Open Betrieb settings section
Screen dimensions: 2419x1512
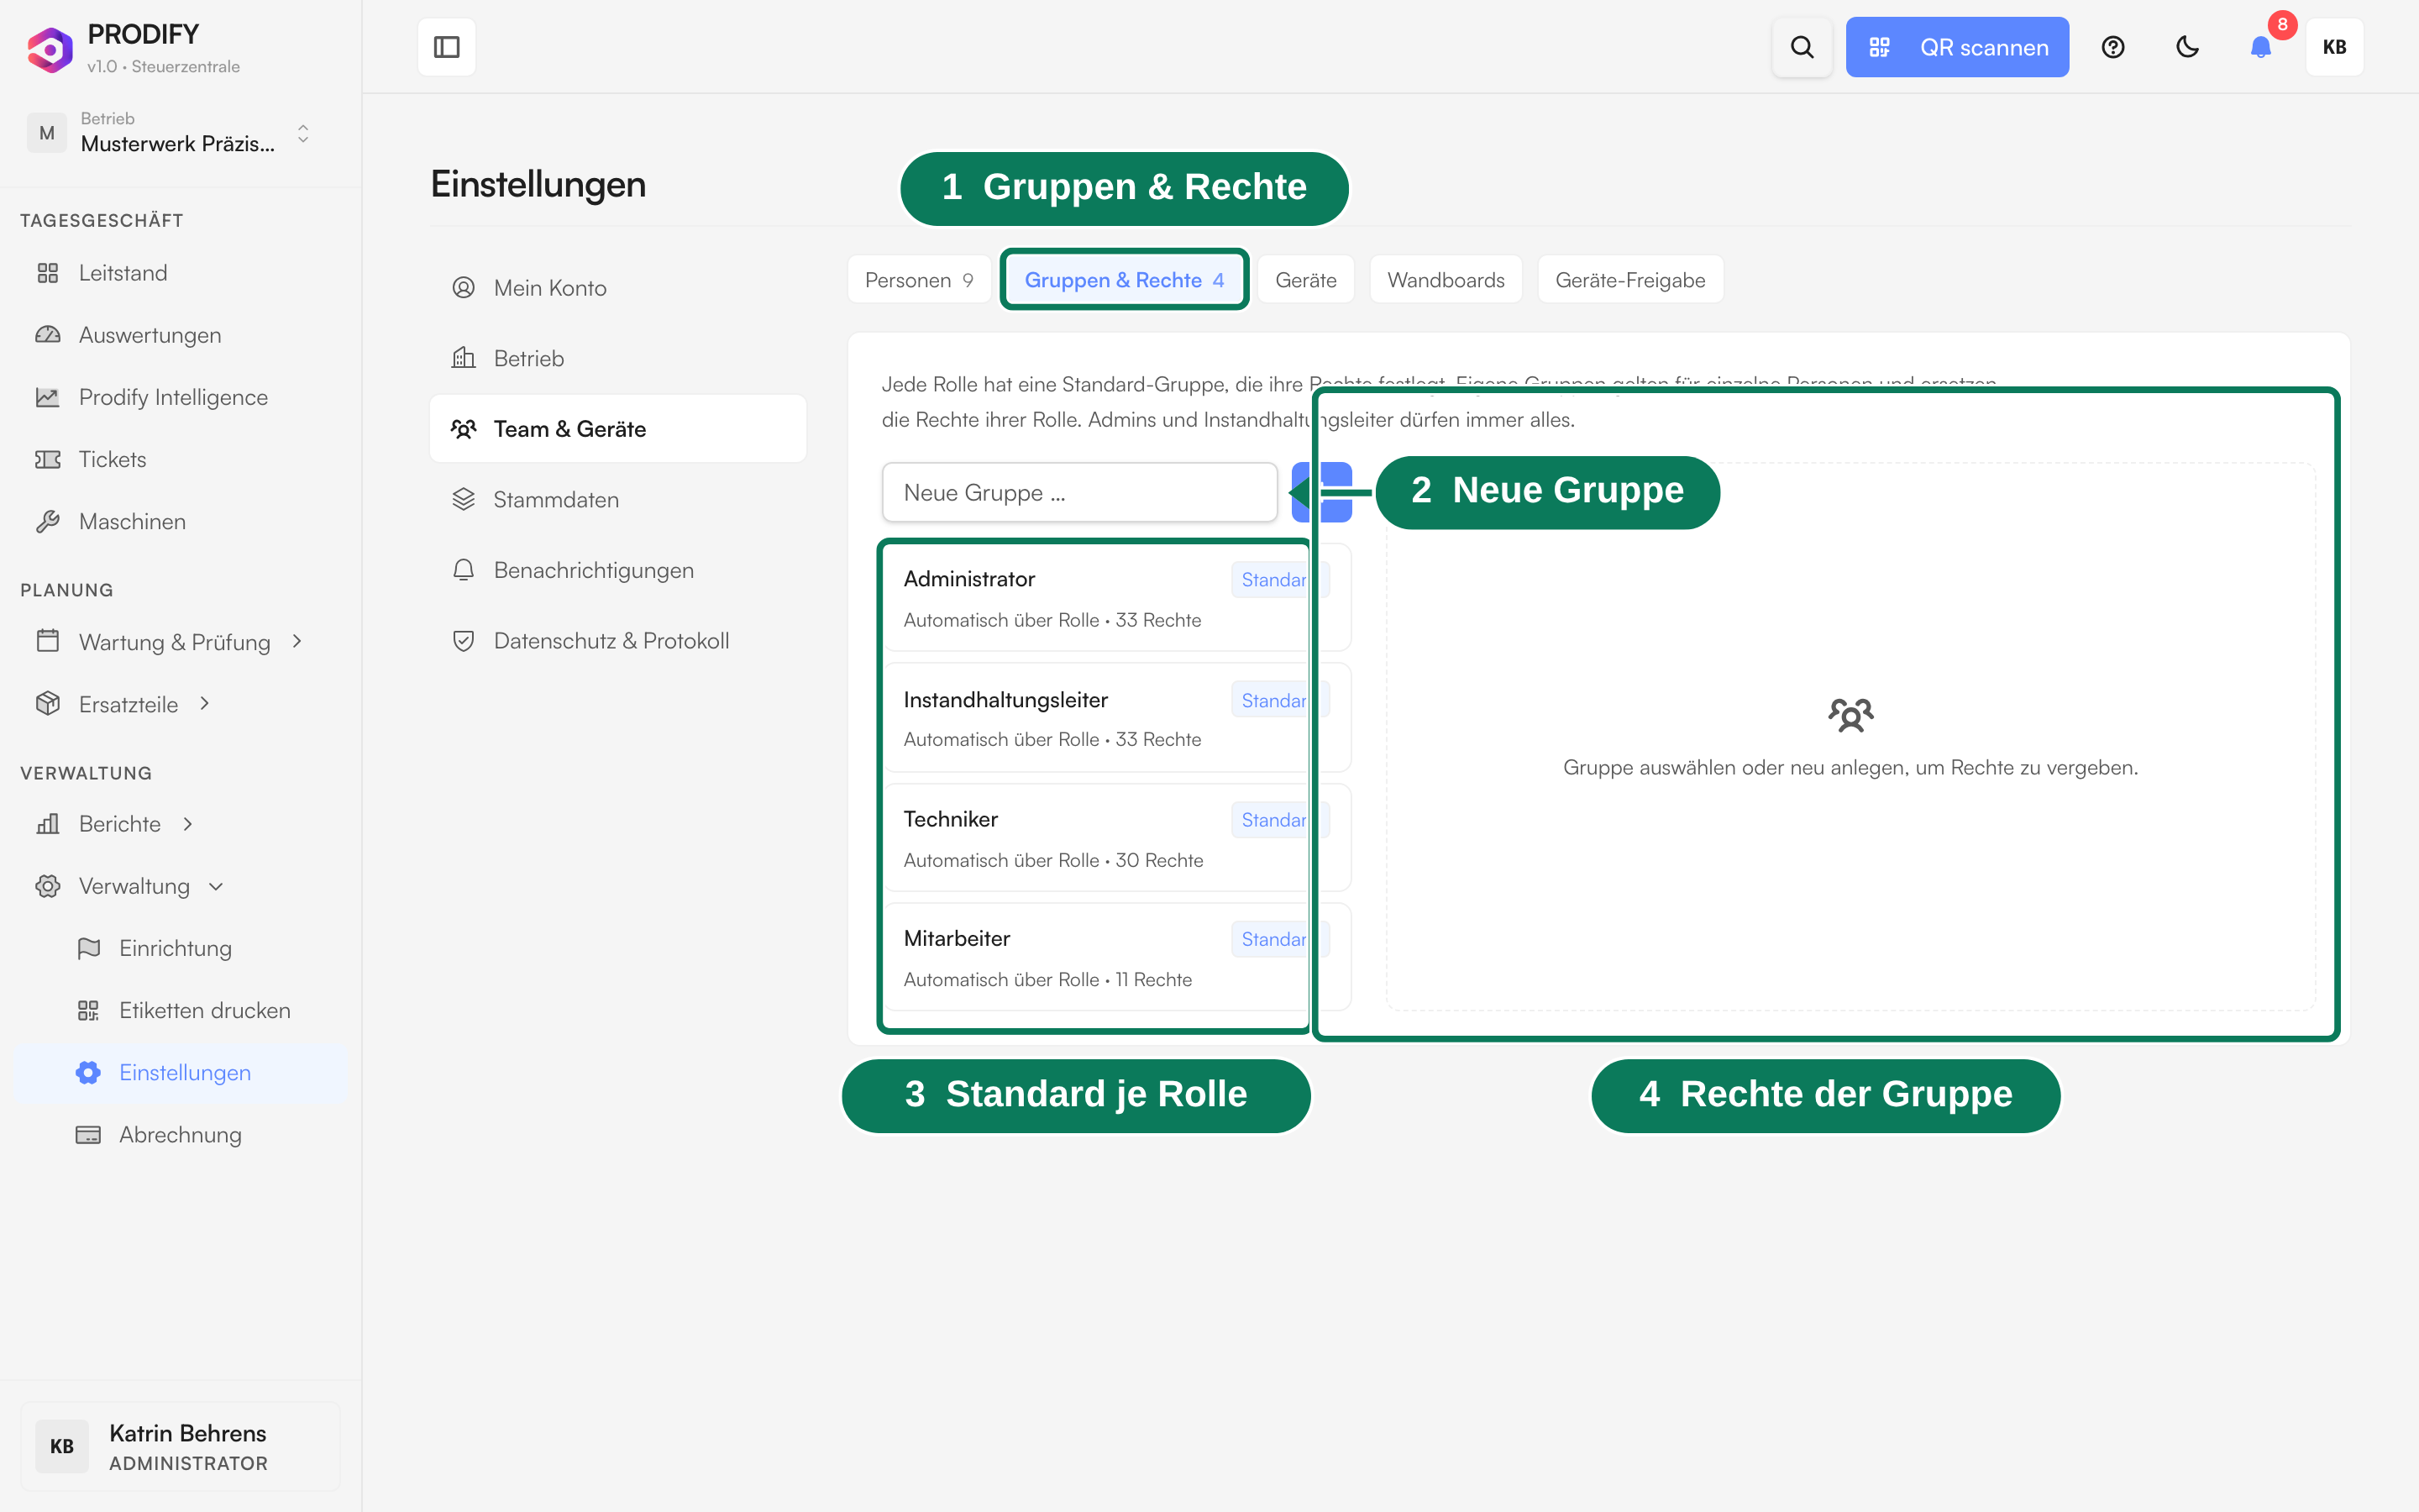click(617, 358)
